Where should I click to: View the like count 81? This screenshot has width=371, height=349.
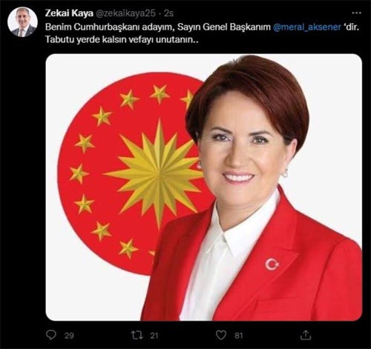tap(239, 336)
